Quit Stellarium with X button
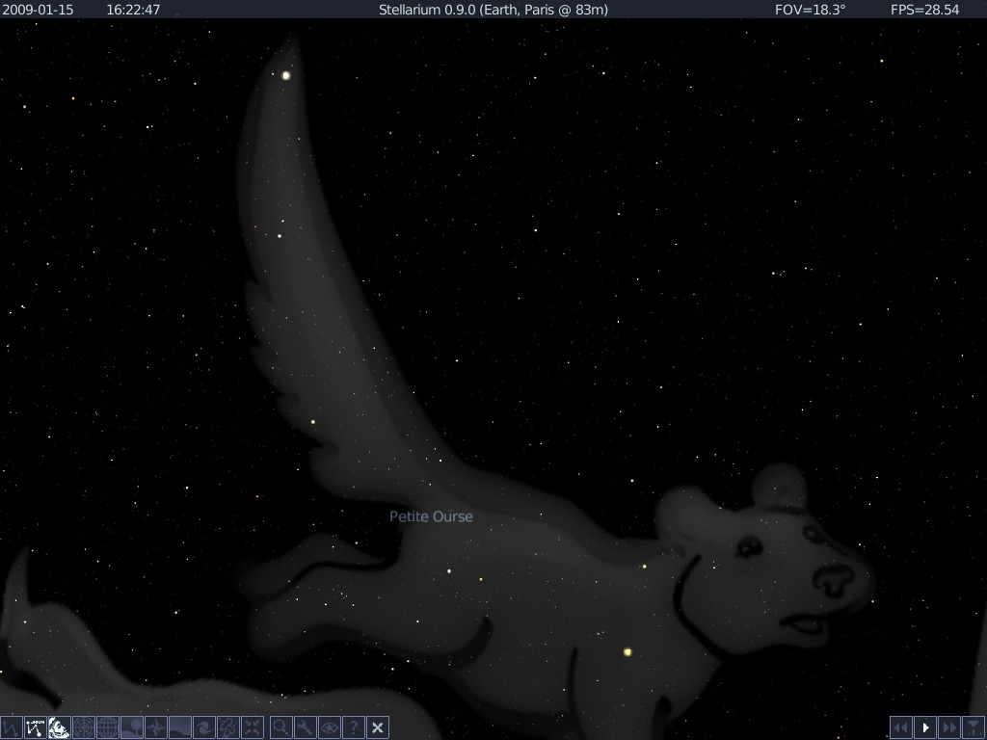The width and height of the screenshot is (987, 740). point(377,728)
